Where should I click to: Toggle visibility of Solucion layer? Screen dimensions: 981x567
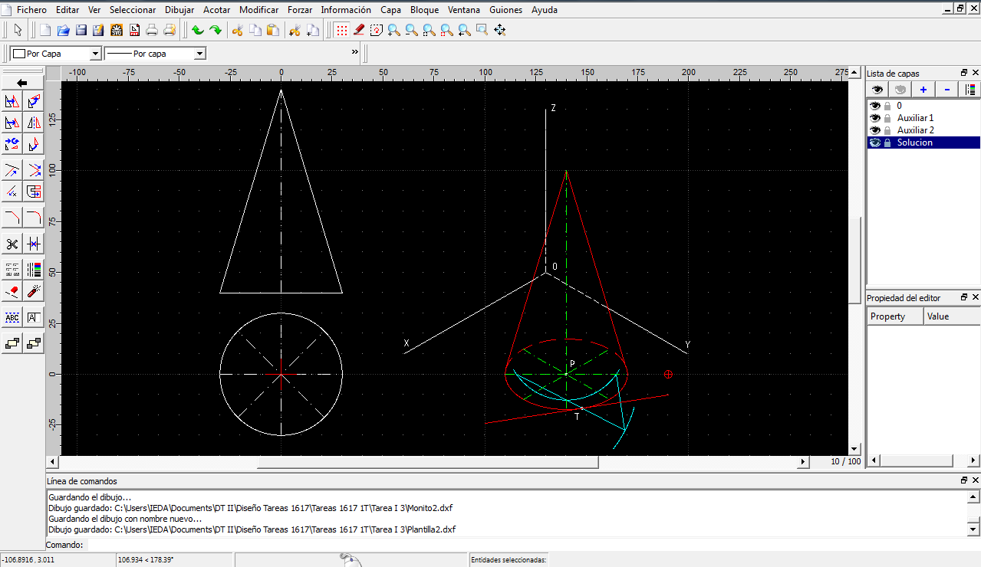coord(875,143)
